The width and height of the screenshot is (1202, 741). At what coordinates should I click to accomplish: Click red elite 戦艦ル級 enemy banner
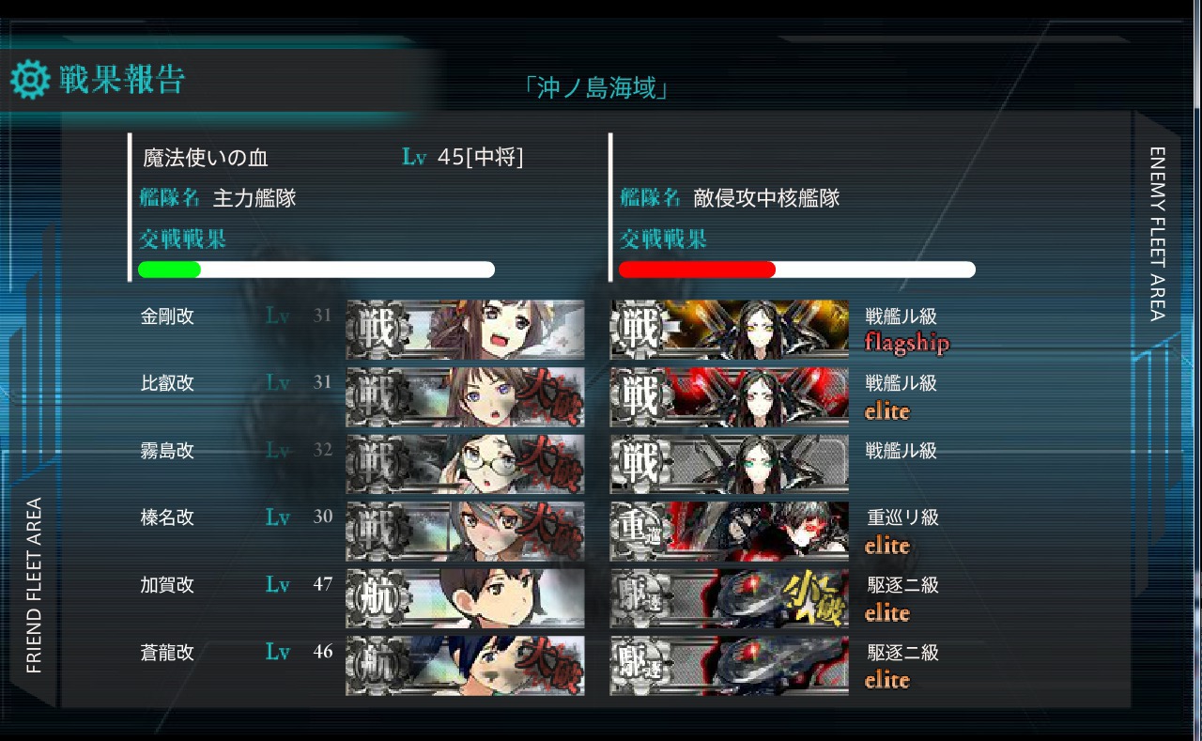[x=730, y=397]
